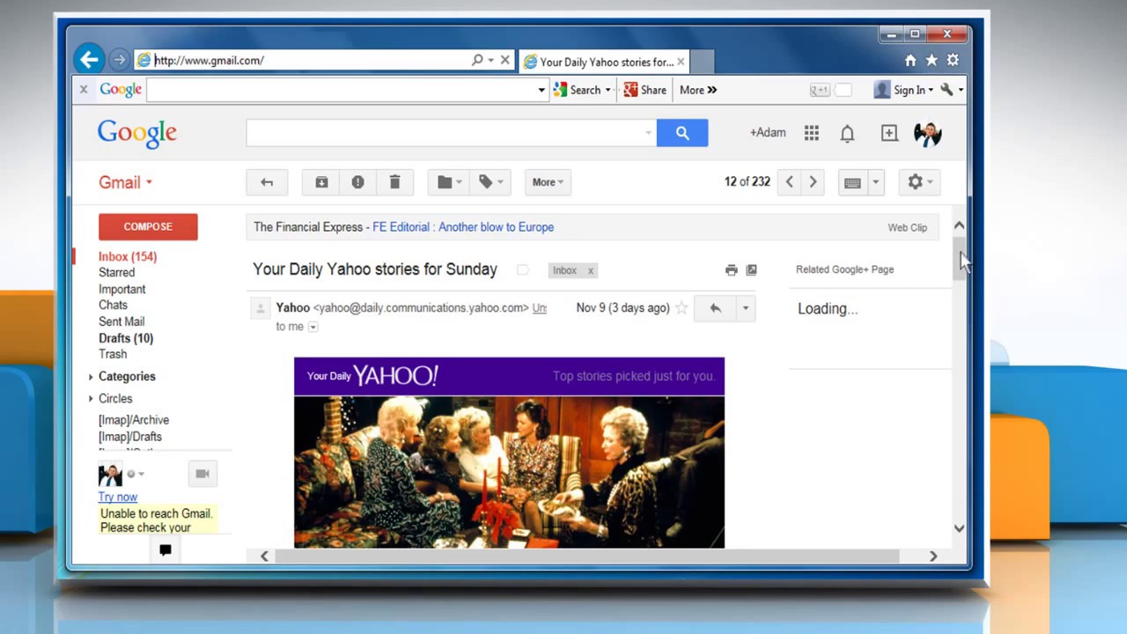
Task: Go back with the browser back arrow
Action: click(x=89, y=60)
